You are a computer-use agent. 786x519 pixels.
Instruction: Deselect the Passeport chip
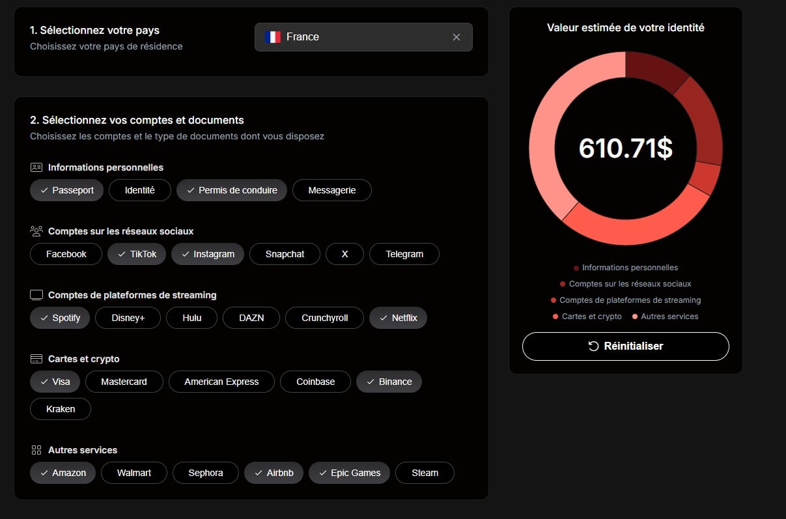pos(66,190)
